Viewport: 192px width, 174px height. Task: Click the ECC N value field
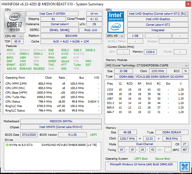185,71
